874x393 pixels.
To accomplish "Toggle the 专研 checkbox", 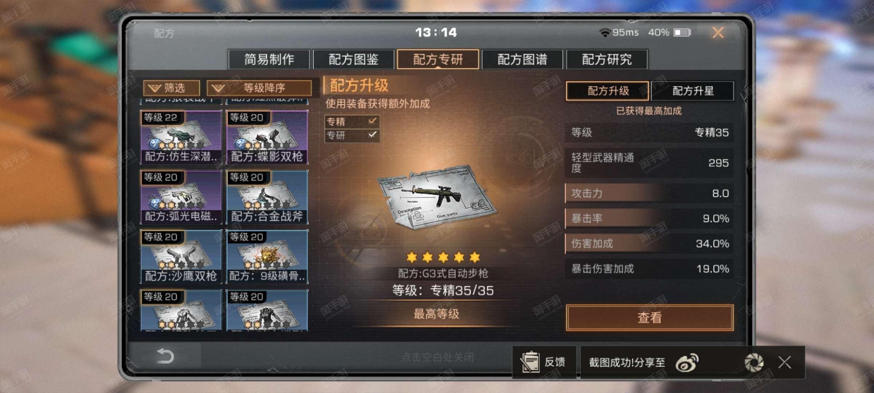I will coord(372,135).
